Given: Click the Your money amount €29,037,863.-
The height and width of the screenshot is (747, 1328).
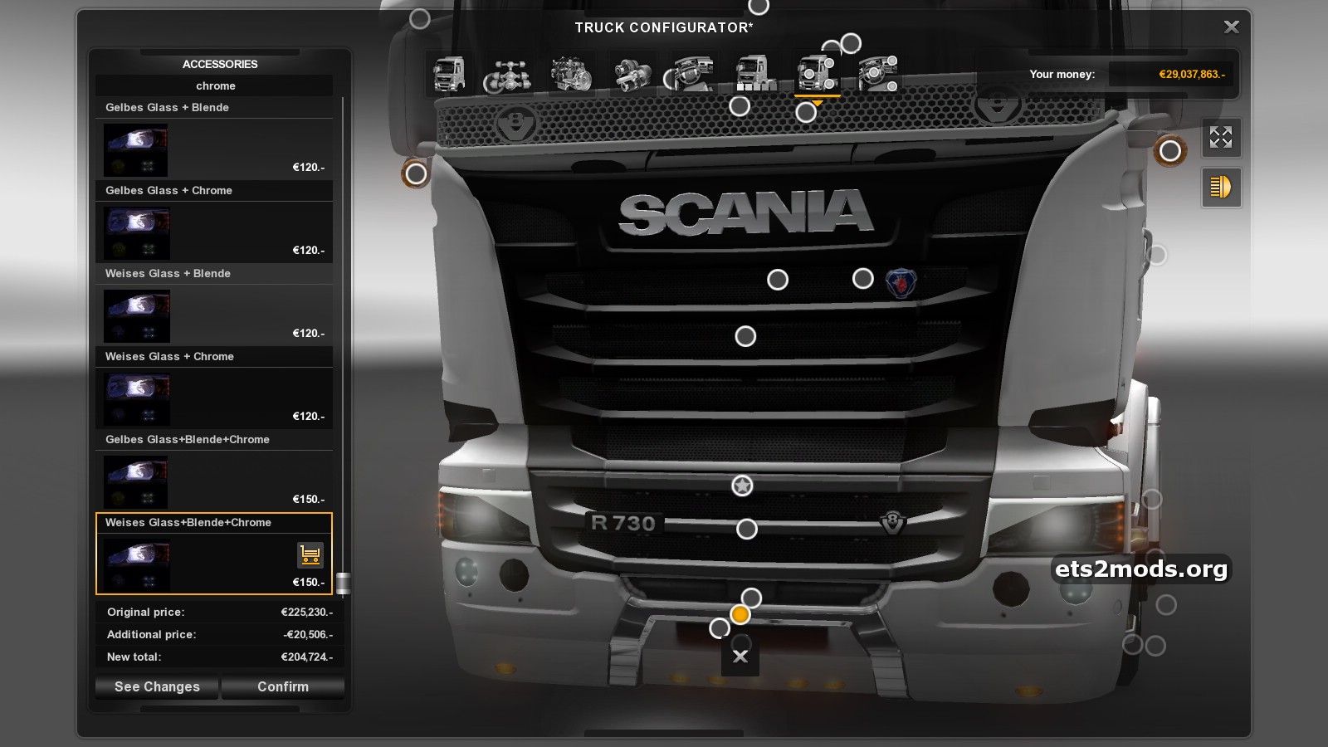Looking at the screenshot, I should coord(1192,74).
